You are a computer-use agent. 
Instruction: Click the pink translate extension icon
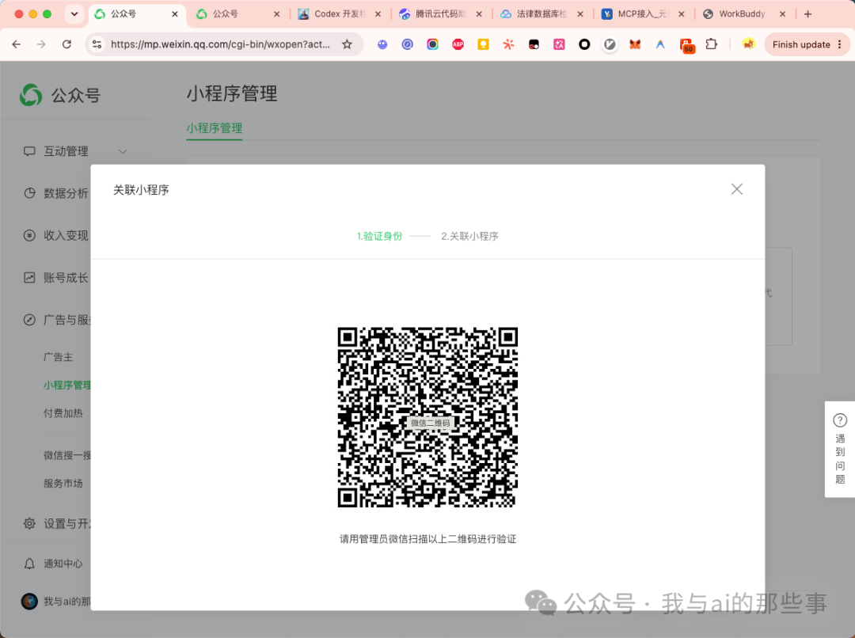(x=559, y=44)
